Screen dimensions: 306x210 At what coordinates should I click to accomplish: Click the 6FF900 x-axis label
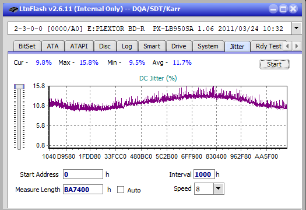pos(192,156)
